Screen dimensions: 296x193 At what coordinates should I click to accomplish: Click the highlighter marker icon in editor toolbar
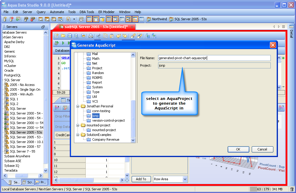133,36
